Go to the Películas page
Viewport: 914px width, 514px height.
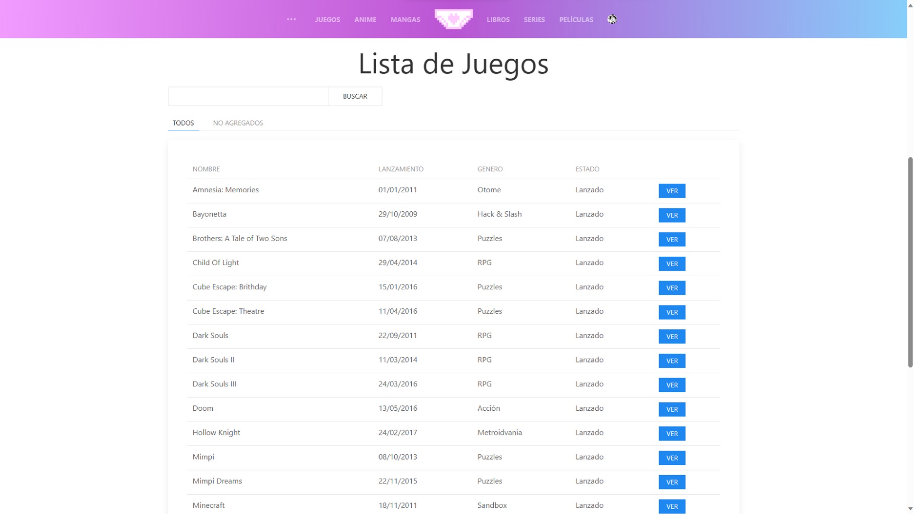pyautogui.click(x=576, y=19)
